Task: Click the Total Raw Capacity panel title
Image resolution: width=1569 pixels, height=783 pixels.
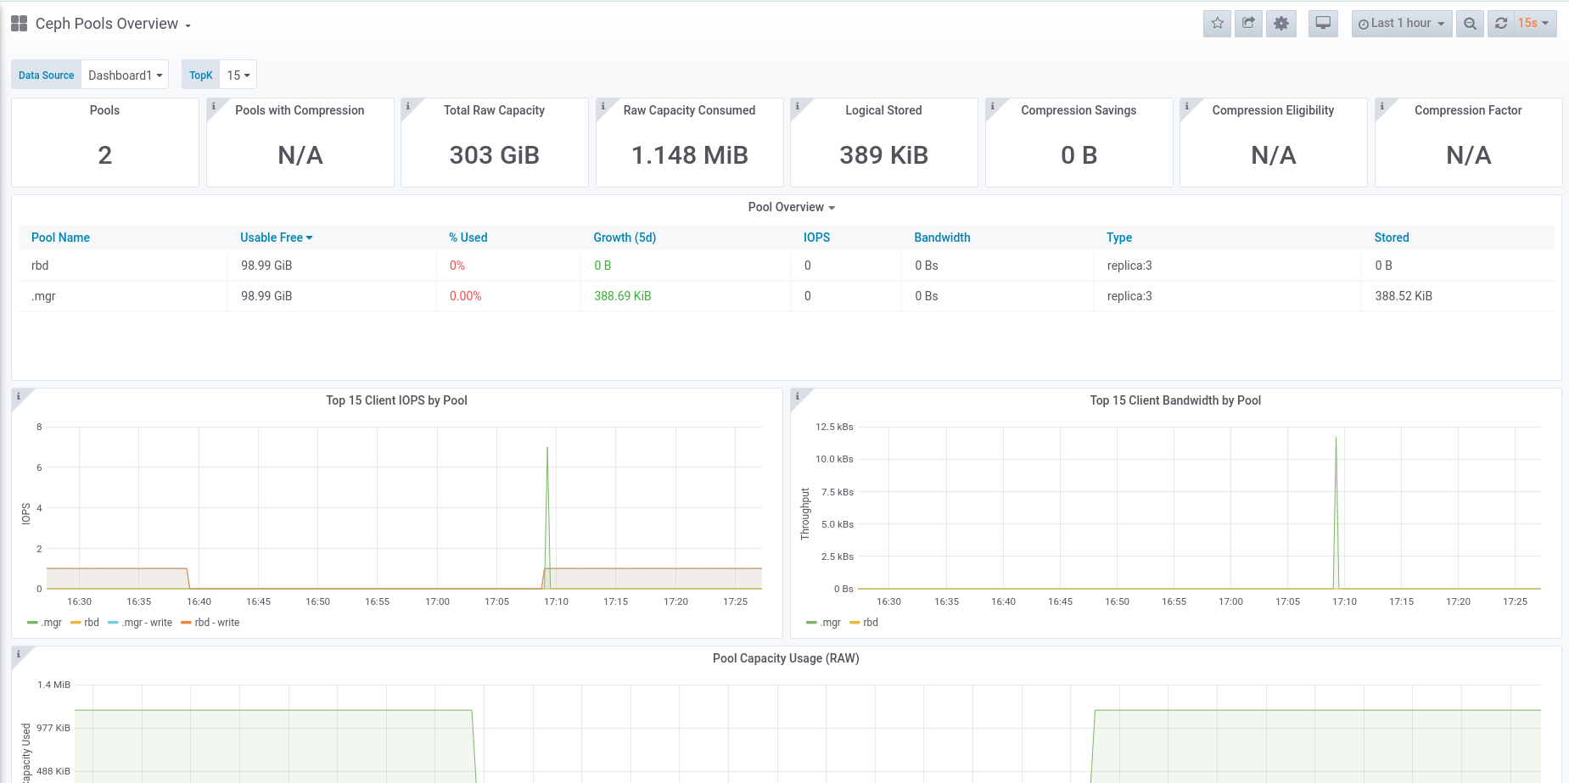Action: coord(494,110)
